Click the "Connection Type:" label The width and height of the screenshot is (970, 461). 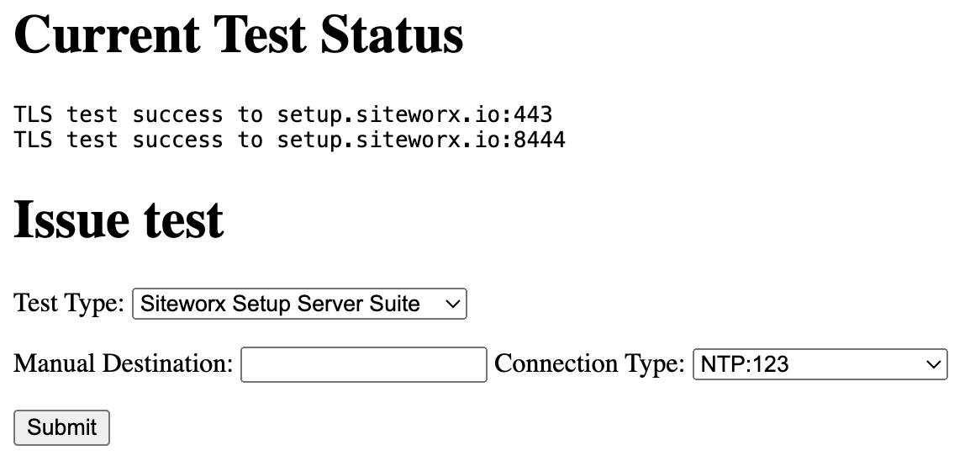pyautogui.click(x=590, y=364)
